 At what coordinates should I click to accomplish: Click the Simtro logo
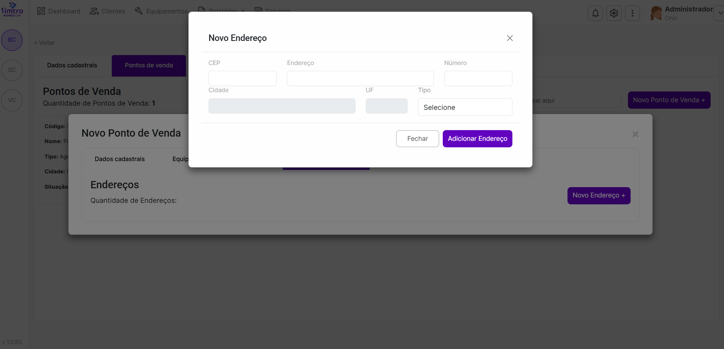click(12, 10)
